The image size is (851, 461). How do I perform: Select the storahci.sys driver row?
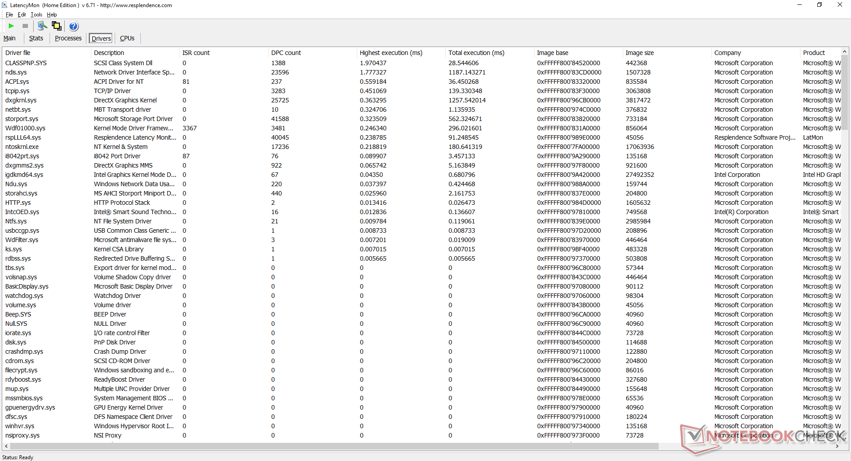(422, 193)
